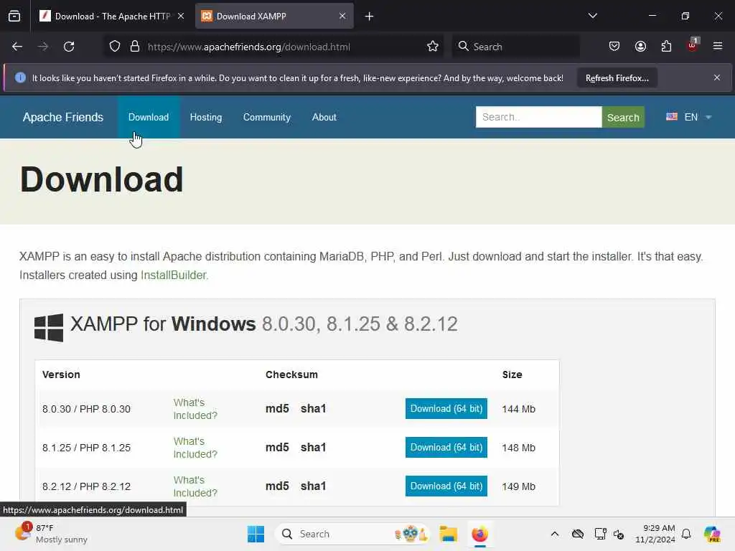This screenshot has width=735, height=551.
Task: Expand the list all tabs chevron
Action: point(592,16)
